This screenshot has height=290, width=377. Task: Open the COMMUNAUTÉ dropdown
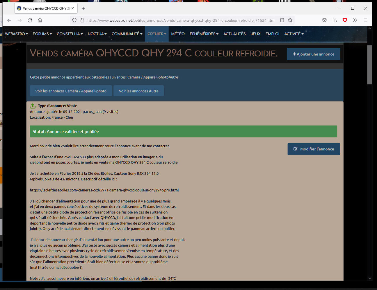127,34
